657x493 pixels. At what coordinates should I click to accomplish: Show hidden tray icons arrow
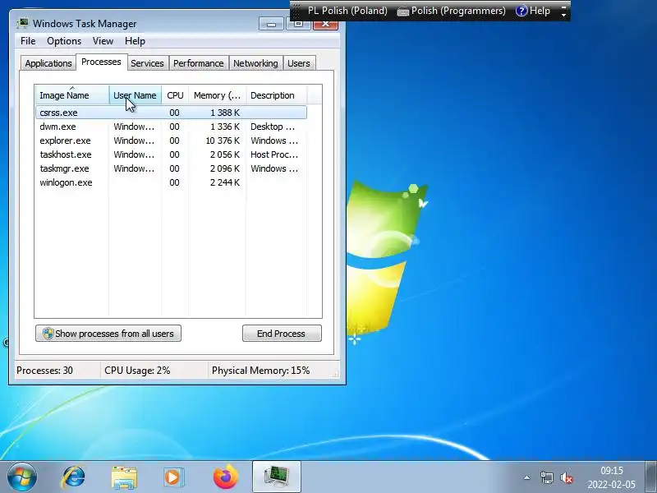(x=526, y=477)
